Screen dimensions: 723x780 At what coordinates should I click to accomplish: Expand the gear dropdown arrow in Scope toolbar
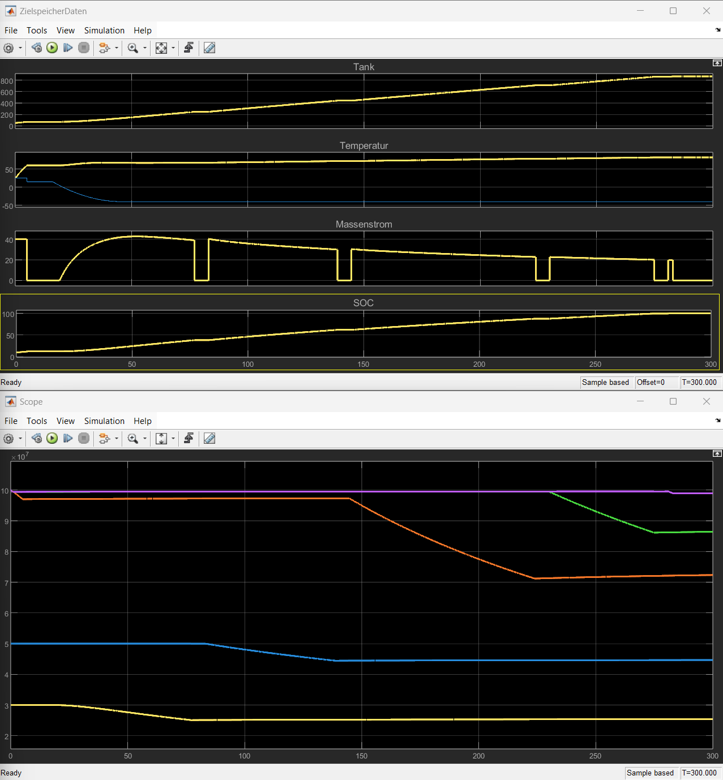[20, 439]
